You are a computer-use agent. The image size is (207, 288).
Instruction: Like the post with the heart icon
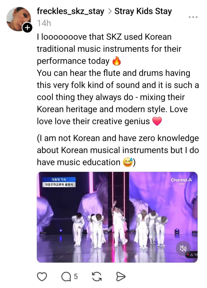click(x=42, y=277)
